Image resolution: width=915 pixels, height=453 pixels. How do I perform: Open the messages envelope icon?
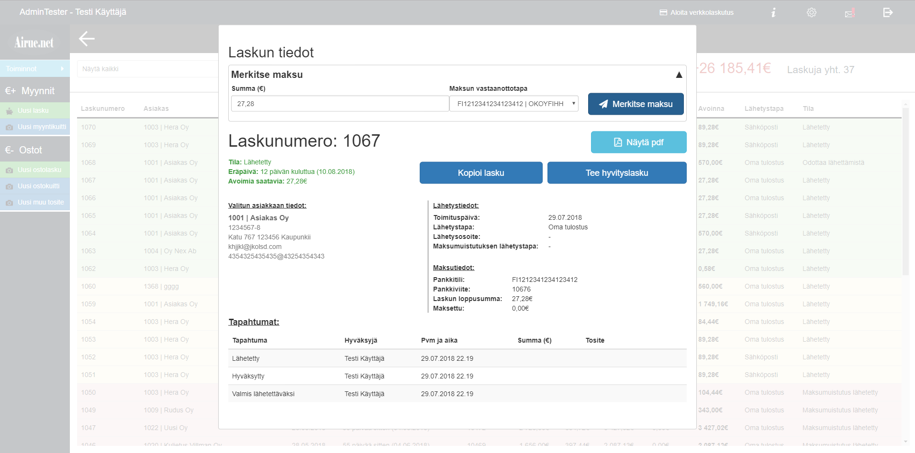[849, 13]
